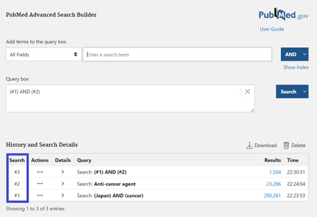The width and height of the screenshot is (317, 217).
Task: Download the search history
Action: pyautogui.click(x=262, y=145)
